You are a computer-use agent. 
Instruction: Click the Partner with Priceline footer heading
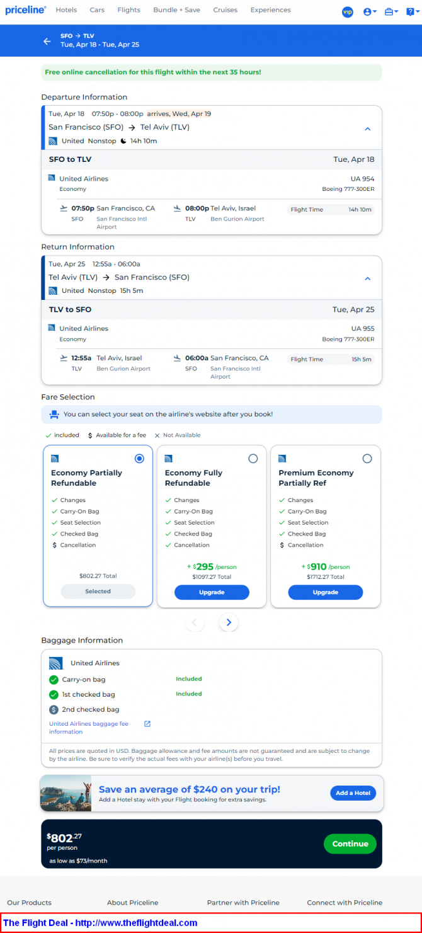243,902
